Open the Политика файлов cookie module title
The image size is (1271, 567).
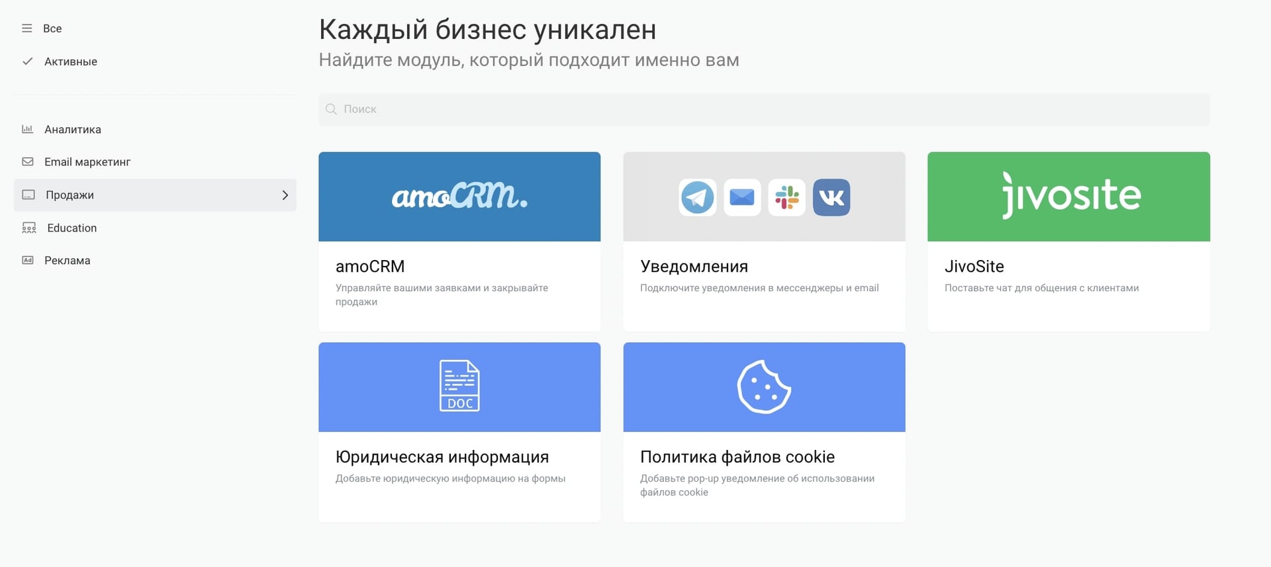coord(737,457)
